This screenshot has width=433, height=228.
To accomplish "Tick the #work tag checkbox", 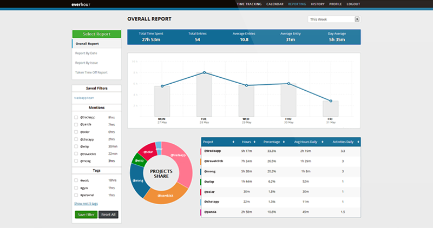I will click(x=76, y=180).
